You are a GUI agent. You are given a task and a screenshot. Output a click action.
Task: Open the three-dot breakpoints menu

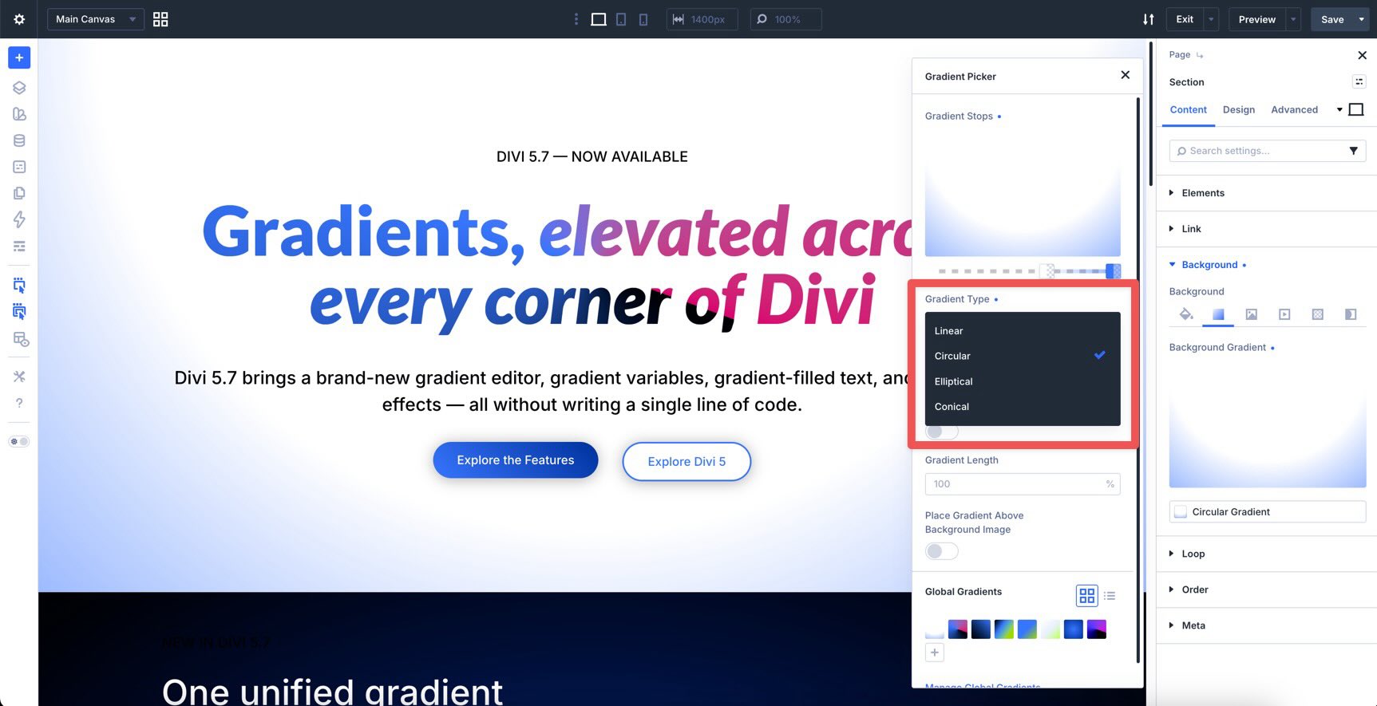pyautogui.click(x=576, y=19)
